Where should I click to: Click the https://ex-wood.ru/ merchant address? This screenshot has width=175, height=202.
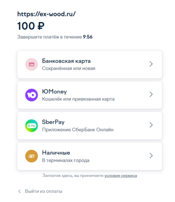[46, 14]
